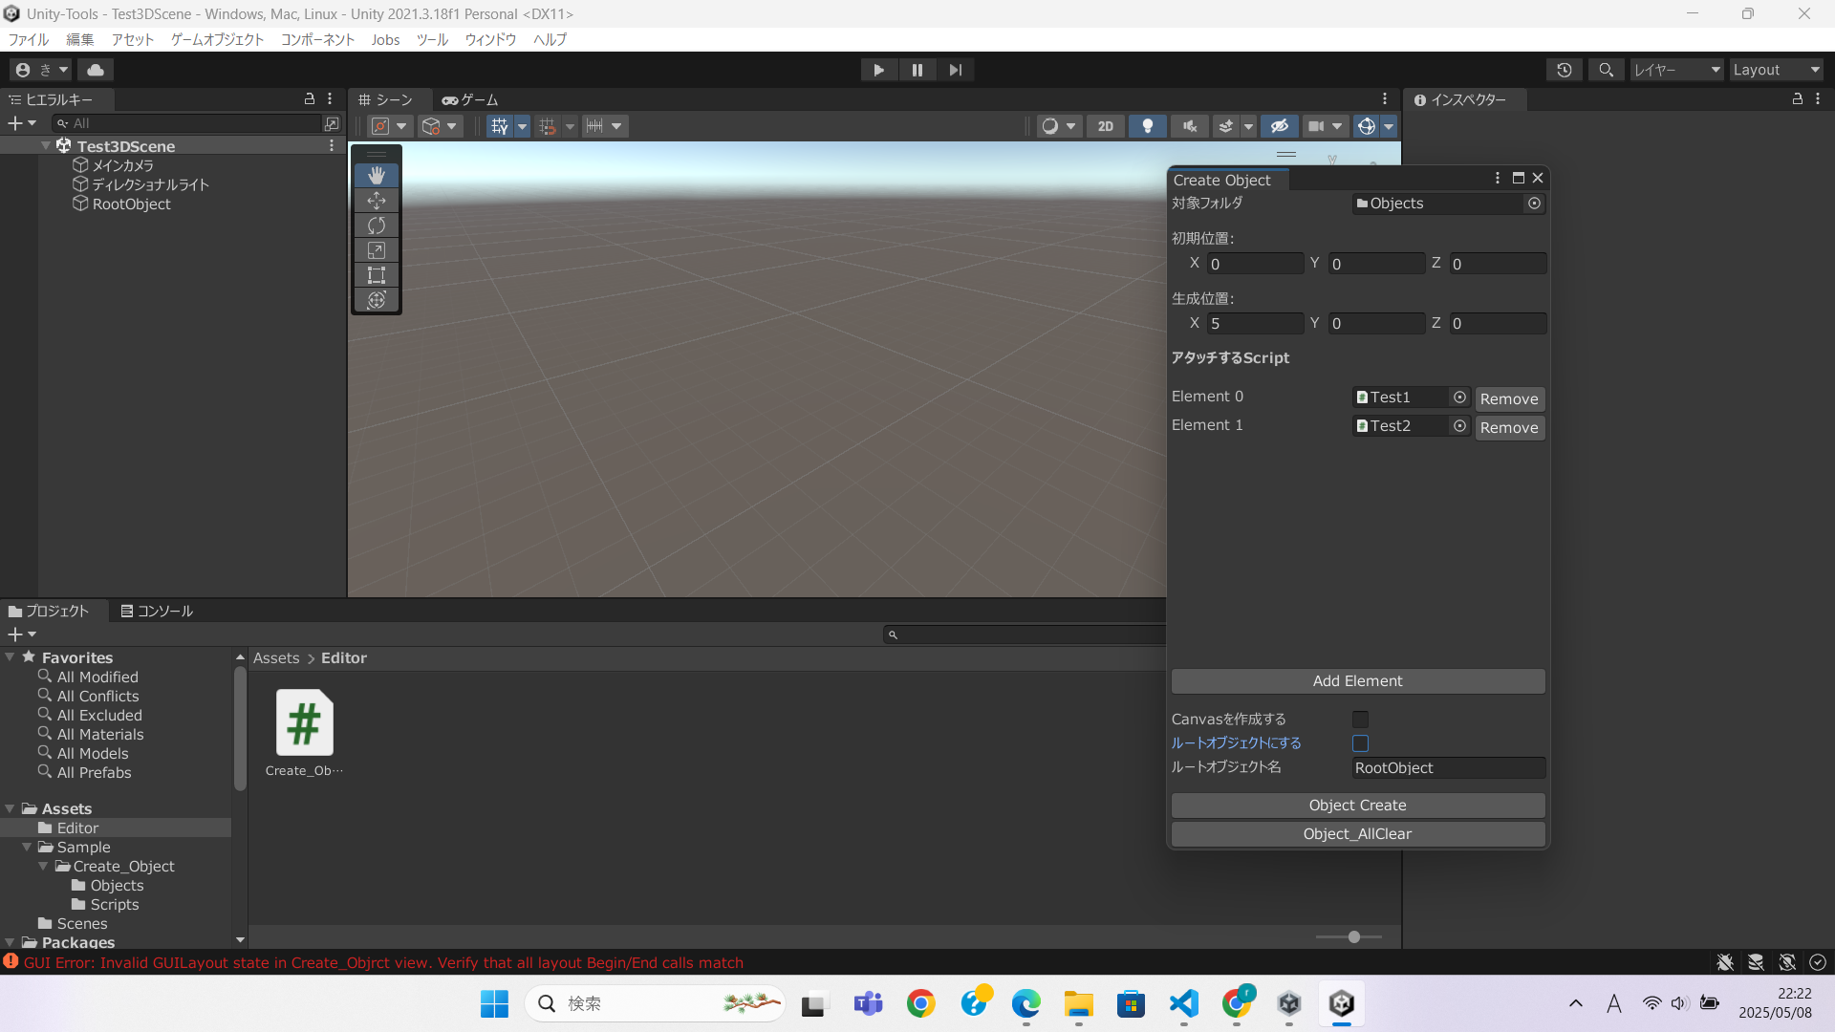1835x1032 pixels.
Task: Select the Hand tool in scene toolbar
Action: point(377,175)
